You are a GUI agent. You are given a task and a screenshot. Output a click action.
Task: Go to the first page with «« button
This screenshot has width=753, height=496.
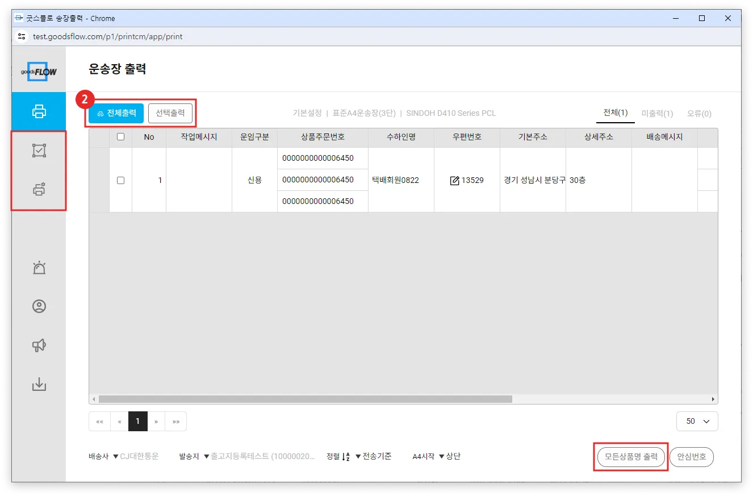point(99,422)
